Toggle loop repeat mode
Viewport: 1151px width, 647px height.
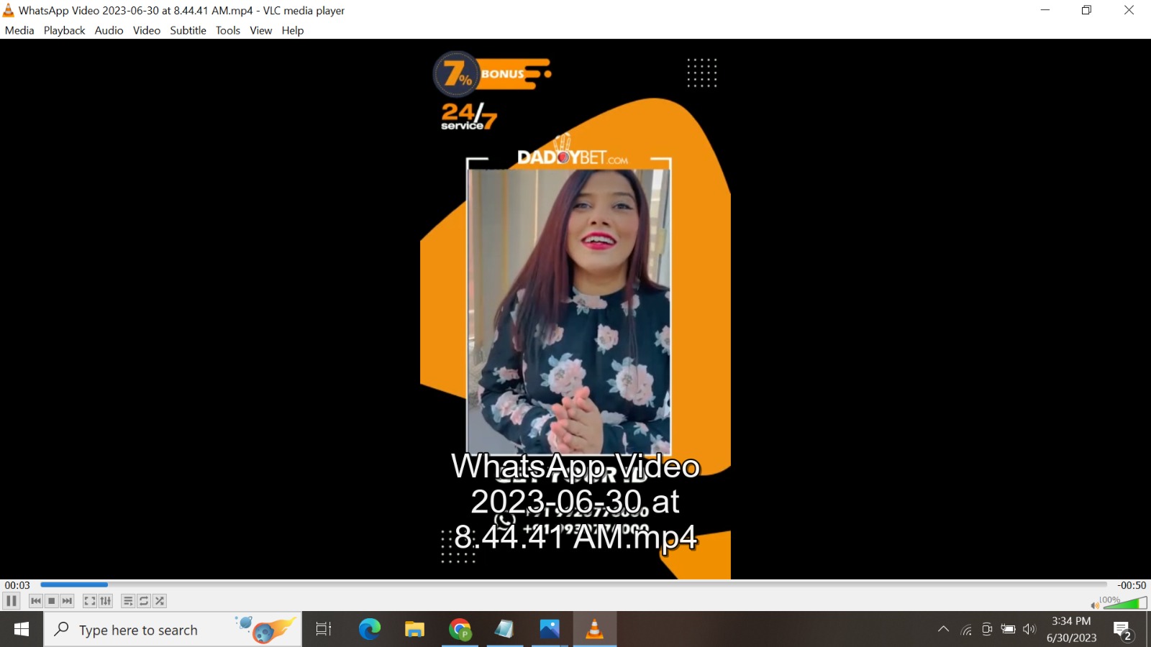[x=144, y=601]
